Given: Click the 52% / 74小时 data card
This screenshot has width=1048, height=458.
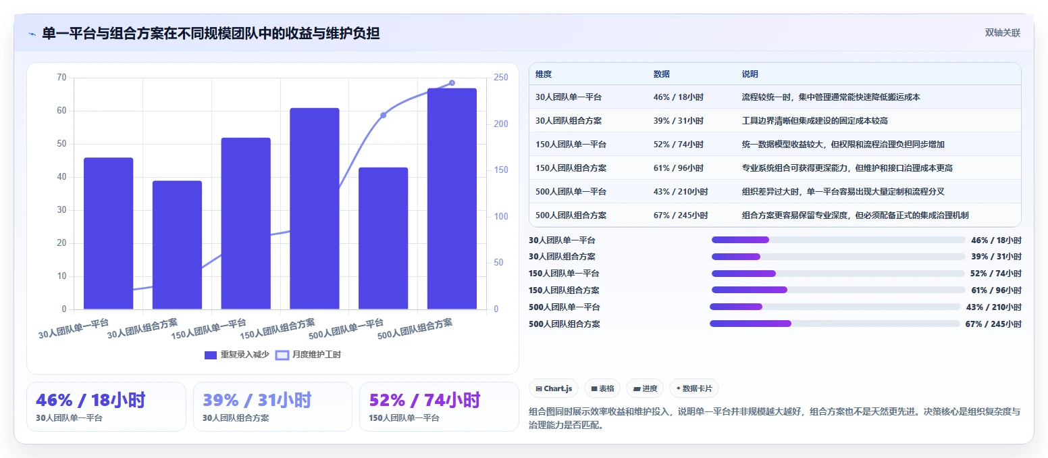Looking at the screenshot, I should point(439,407).
